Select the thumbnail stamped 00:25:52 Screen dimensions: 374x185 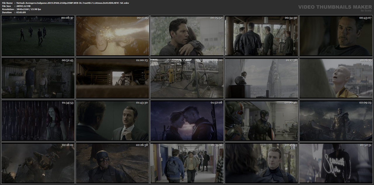(x=187, y=36)
